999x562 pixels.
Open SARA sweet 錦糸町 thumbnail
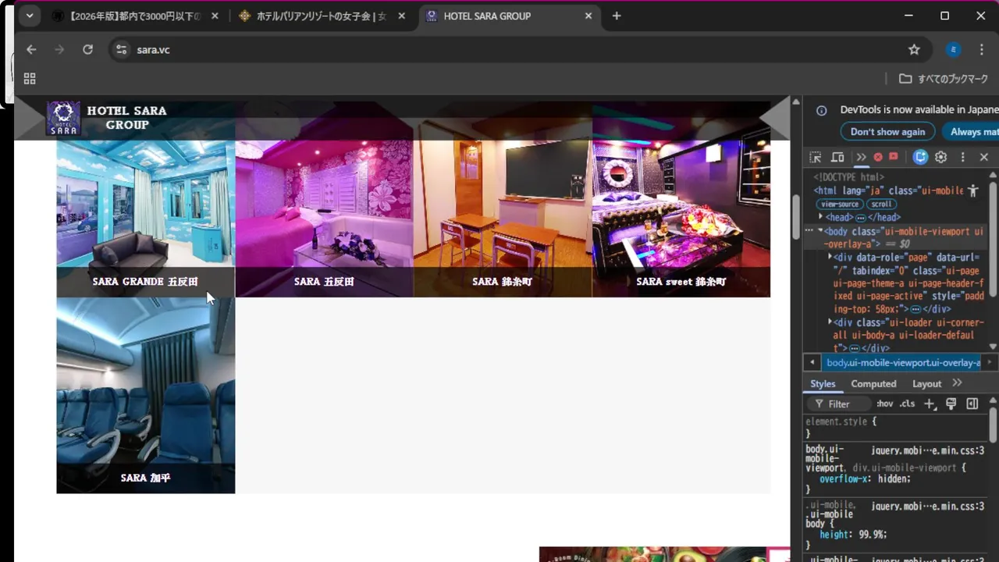pyautogui.click(x=681, y=219)
